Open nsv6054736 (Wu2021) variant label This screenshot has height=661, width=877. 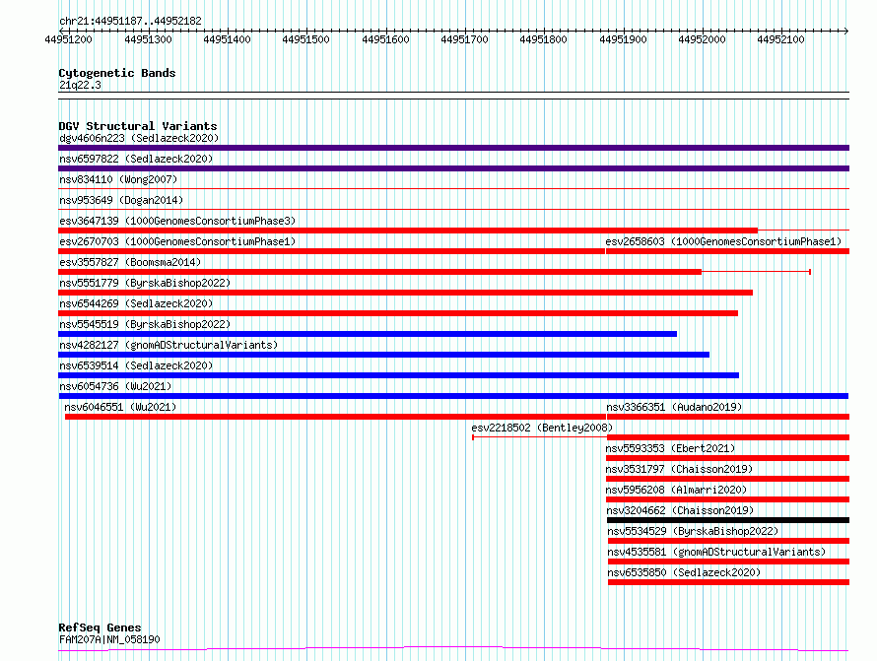coord(115,386)
